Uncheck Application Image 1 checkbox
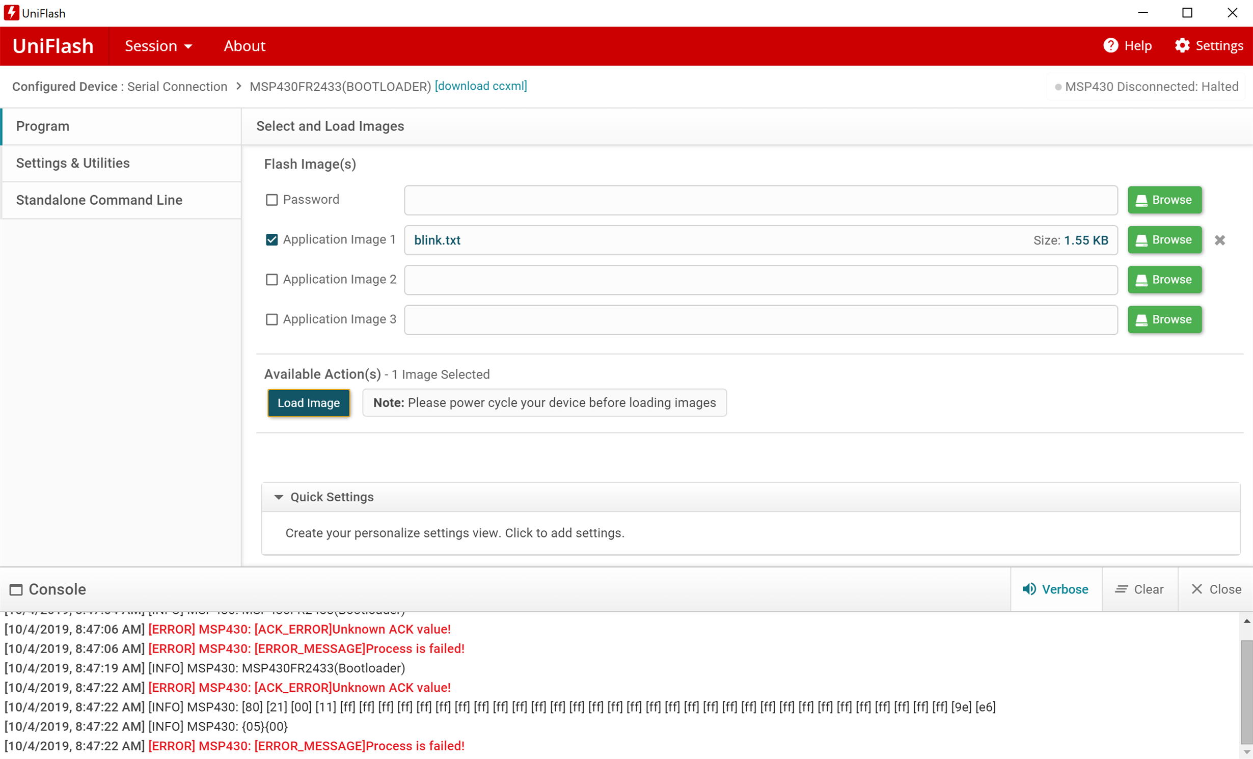Viewport: 1253px width, 759px height. [271, 239]
